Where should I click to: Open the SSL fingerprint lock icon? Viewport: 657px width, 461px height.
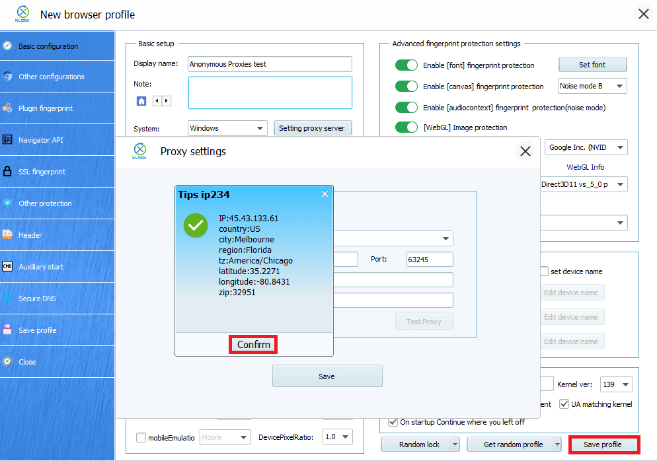coord(9,171)
